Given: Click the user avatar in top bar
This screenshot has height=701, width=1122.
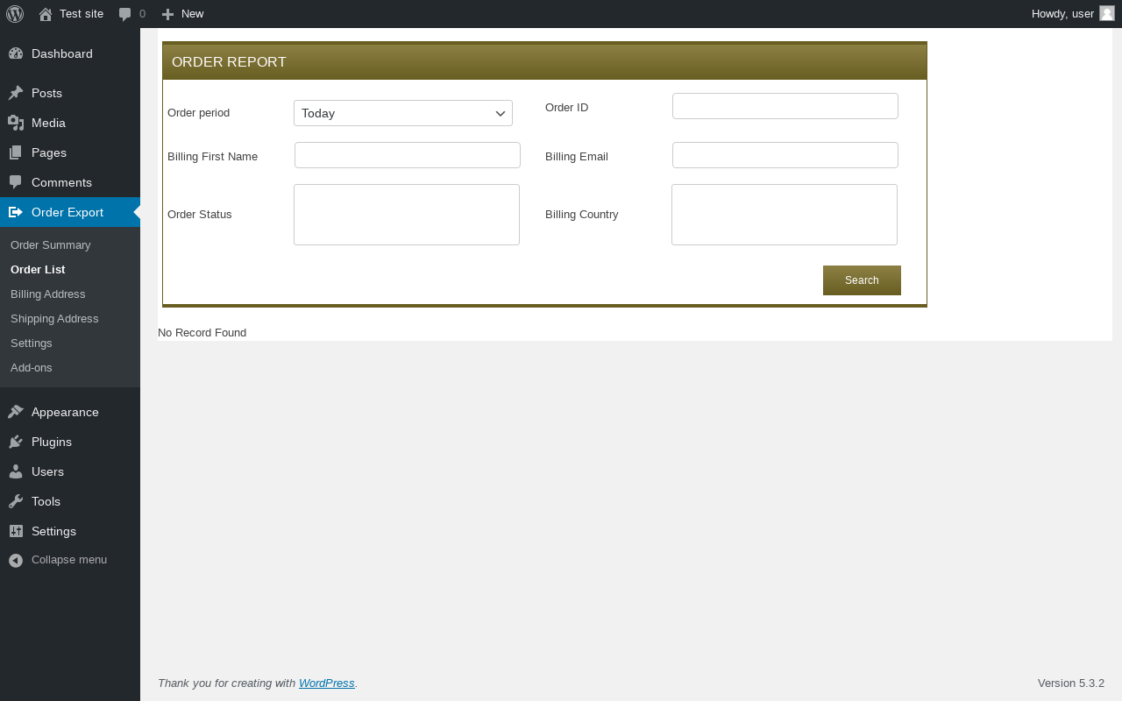Looking at the screenshot, I should pos(1107,13).
